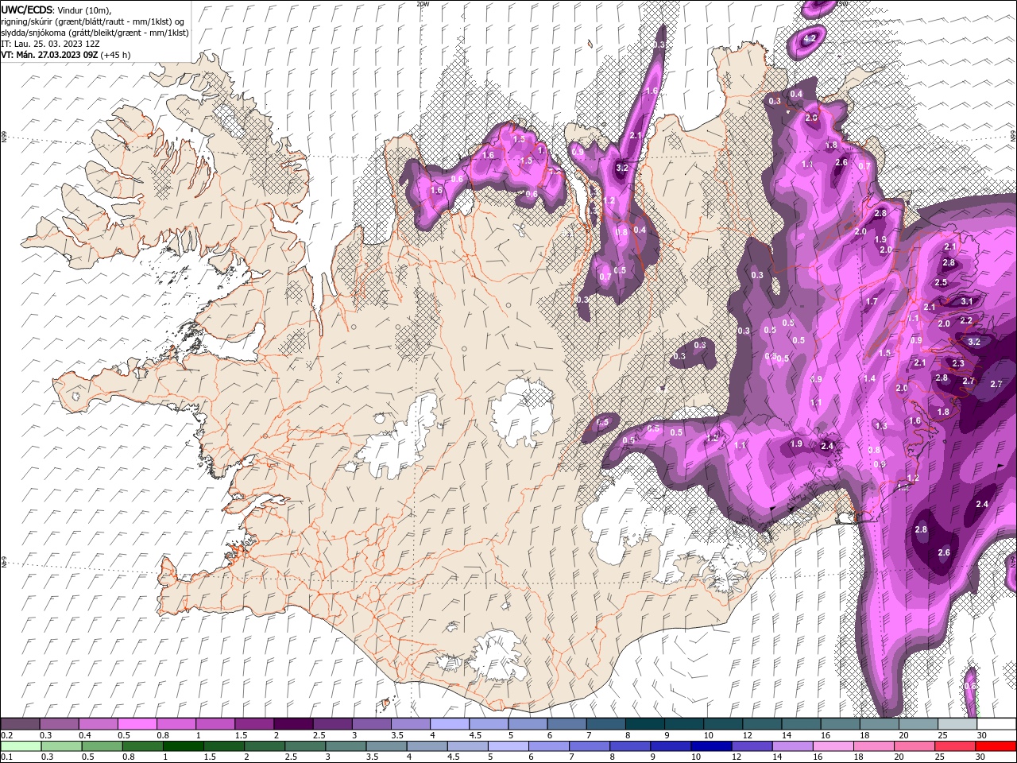Select the bright red 30 rain legend swatch
The width and height of the screenshot is (1017, 763).
[x=996, y=746]
